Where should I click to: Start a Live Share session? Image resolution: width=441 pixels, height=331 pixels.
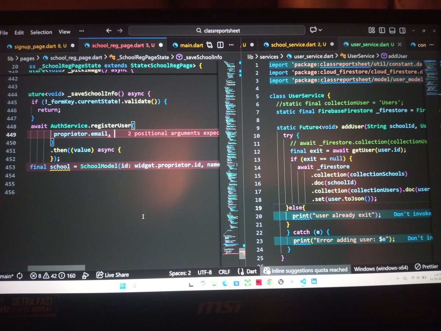112,275
